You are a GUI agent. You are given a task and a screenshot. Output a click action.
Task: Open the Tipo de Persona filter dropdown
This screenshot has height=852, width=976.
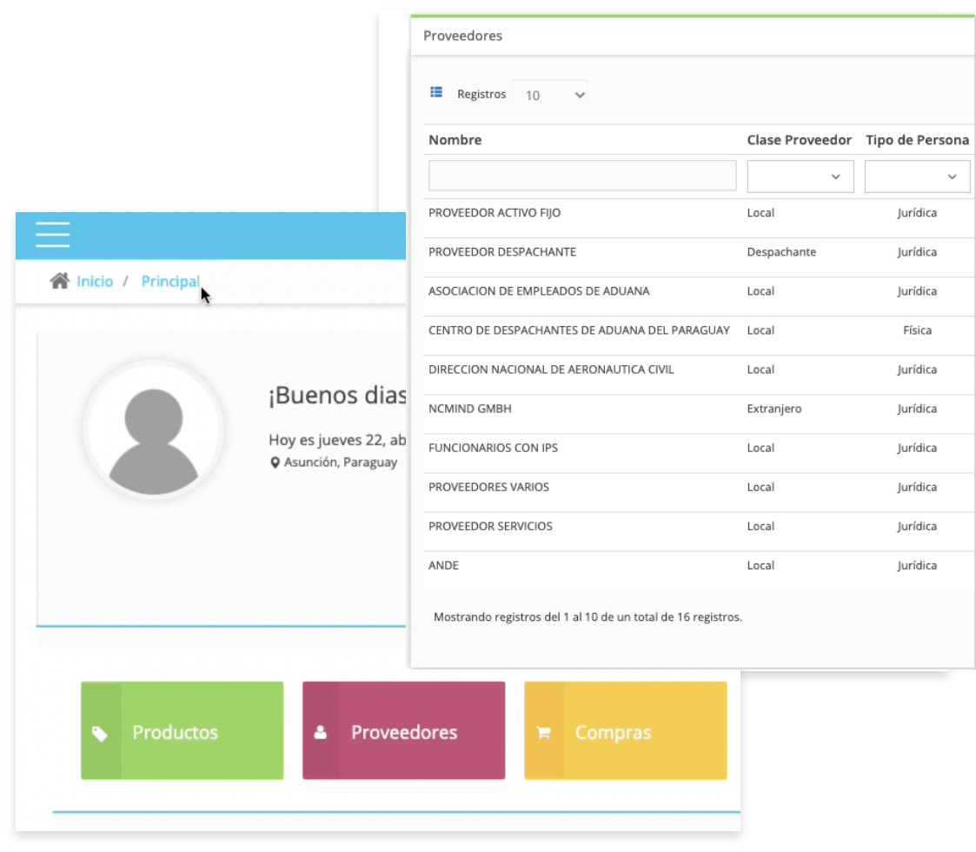[918, 176]
